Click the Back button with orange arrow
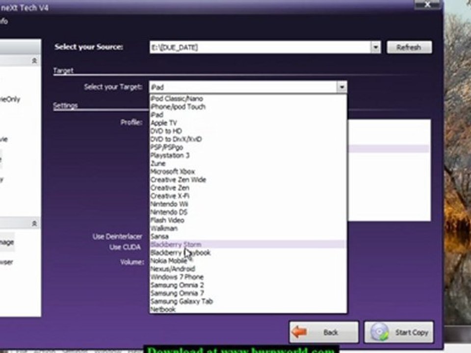The height and width of the screenshot is (353, 471). click(324, 332)
